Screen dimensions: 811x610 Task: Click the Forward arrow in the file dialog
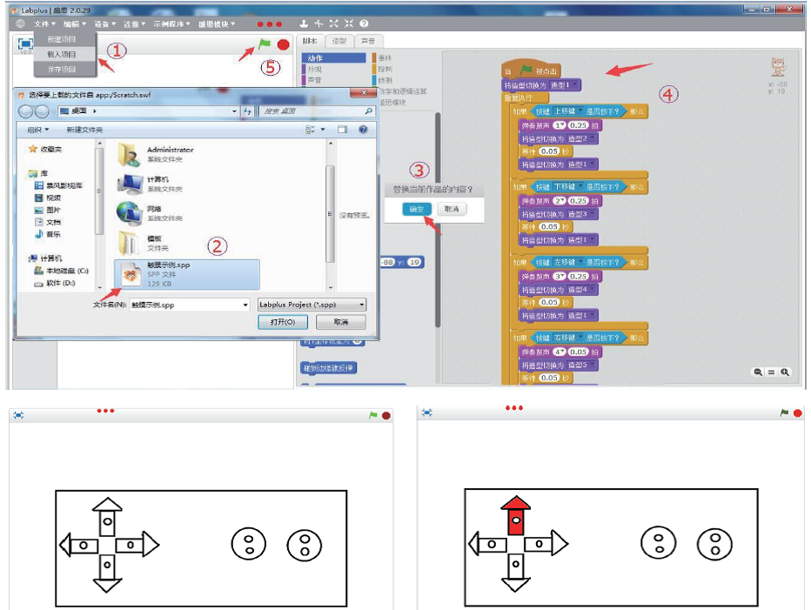(x=42, y=111)
